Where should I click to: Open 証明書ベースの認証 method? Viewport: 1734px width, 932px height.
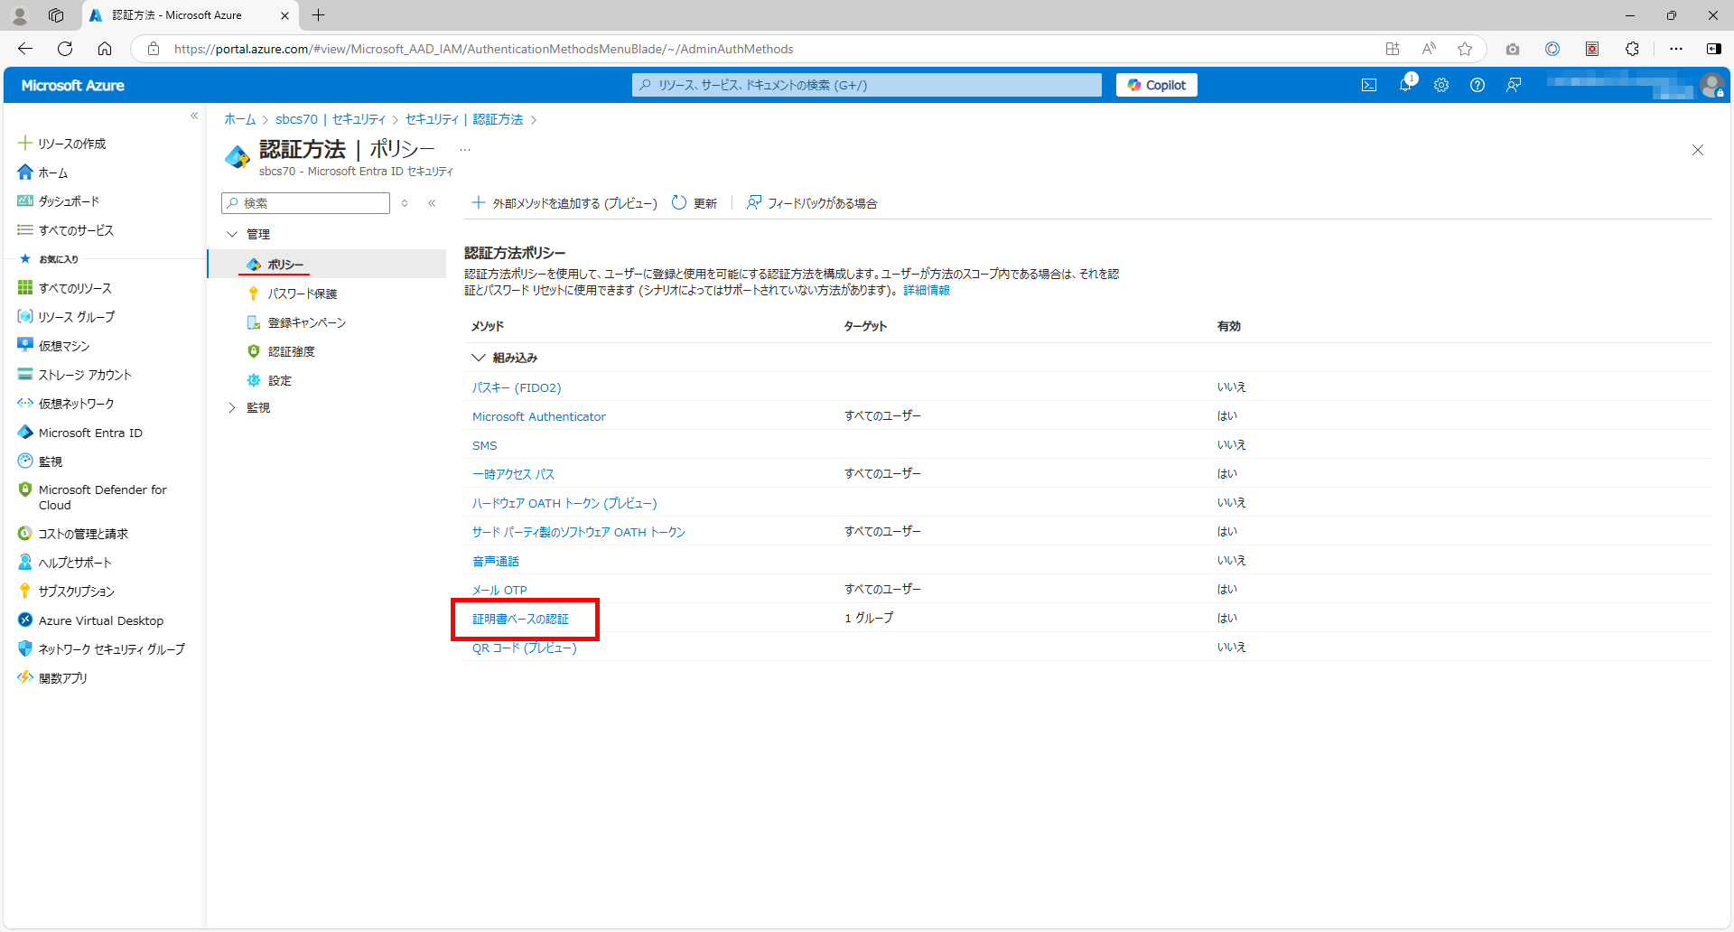[x=521, y=619]
